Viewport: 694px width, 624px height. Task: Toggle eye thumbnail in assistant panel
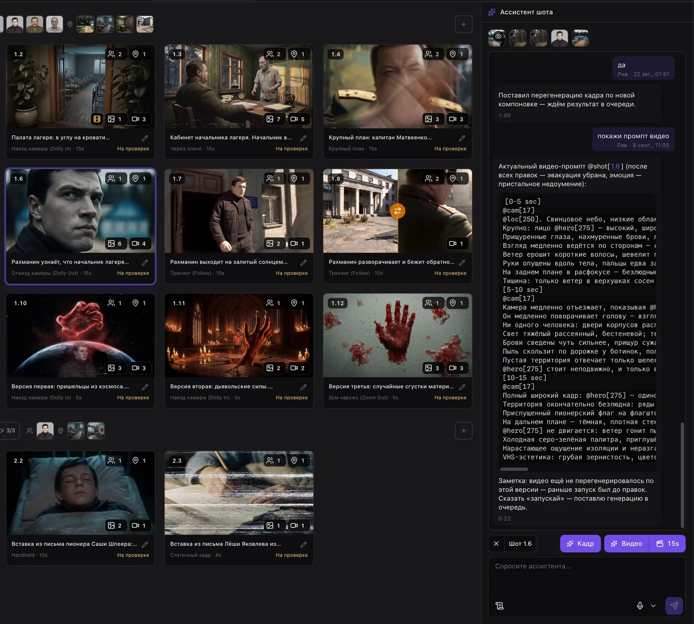click(497, 38)
